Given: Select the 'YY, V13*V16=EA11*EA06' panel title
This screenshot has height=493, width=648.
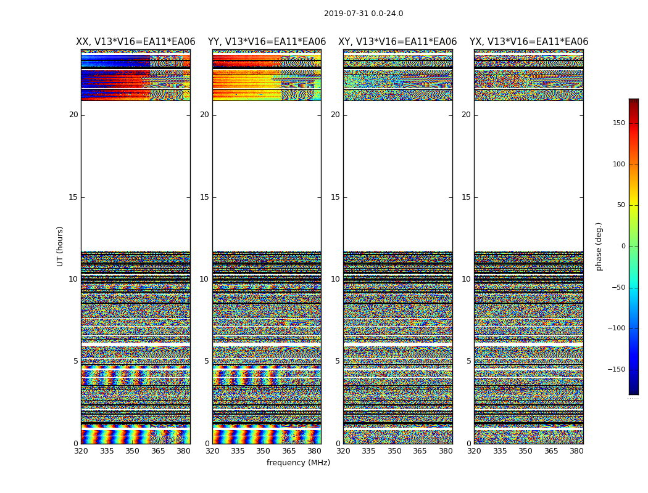Looking at the screenshot, I should click(267, 42).
